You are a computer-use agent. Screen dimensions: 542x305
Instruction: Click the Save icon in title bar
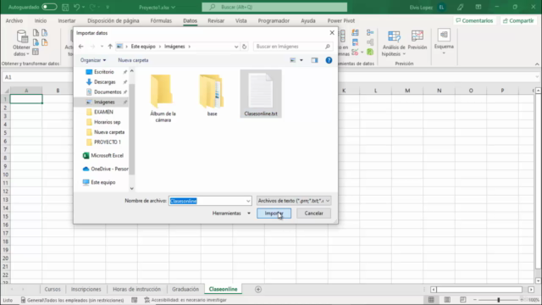(x=65, y=7)
